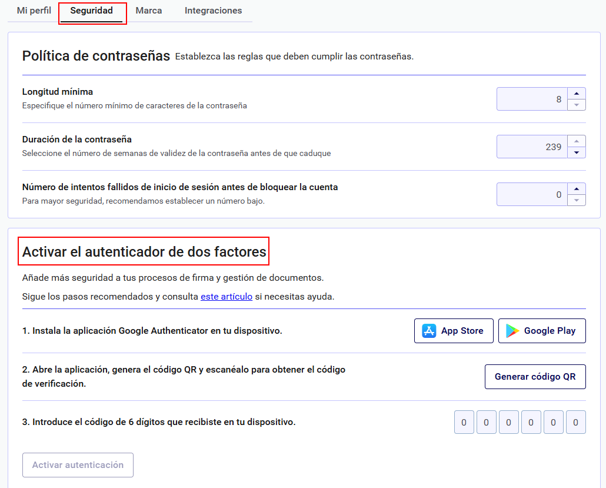Viewport: 606px width, 488px height.
Task: Click the last six-digit code box
Action: point(575,421)
